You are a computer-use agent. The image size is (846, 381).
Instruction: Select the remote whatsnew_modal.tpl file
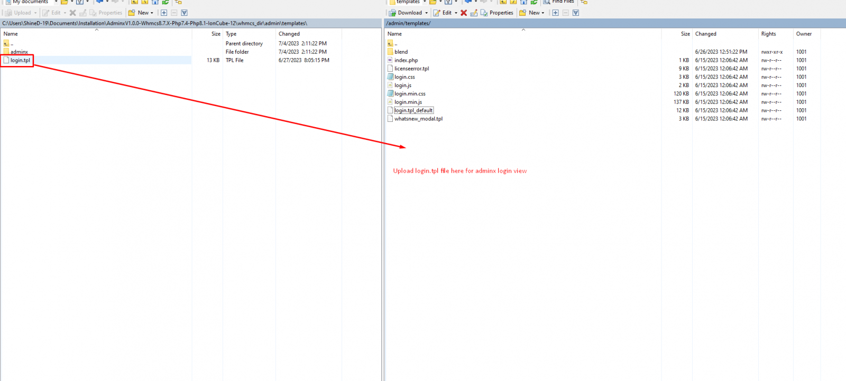[x=418, y=119]
